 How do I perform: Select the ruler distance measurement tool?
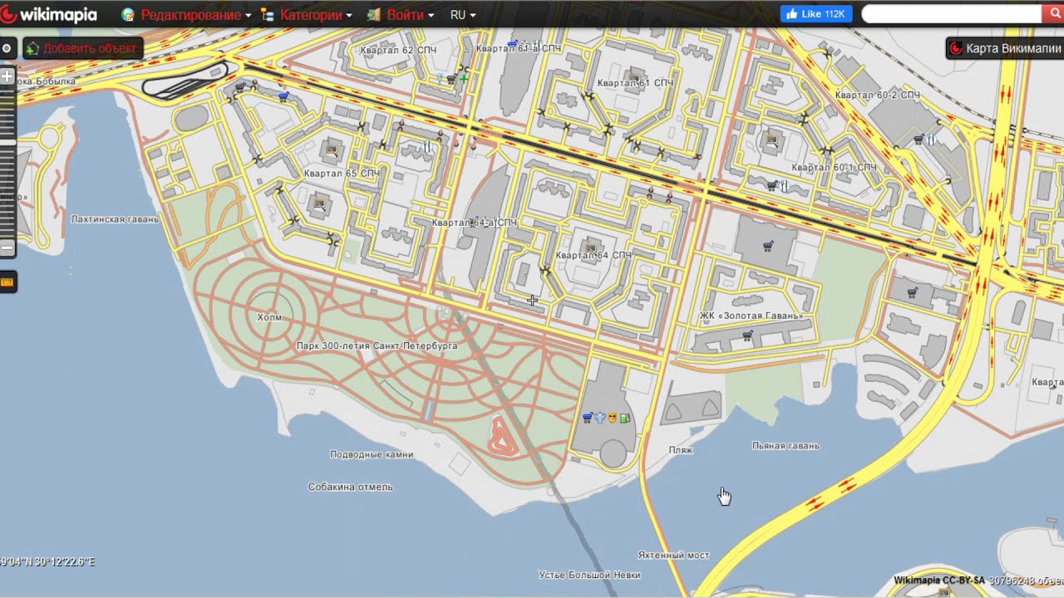7,282
